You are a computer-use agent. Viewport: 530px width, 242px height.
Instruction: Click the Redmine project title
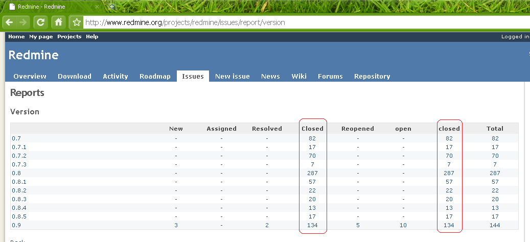[x=33, y=55]
